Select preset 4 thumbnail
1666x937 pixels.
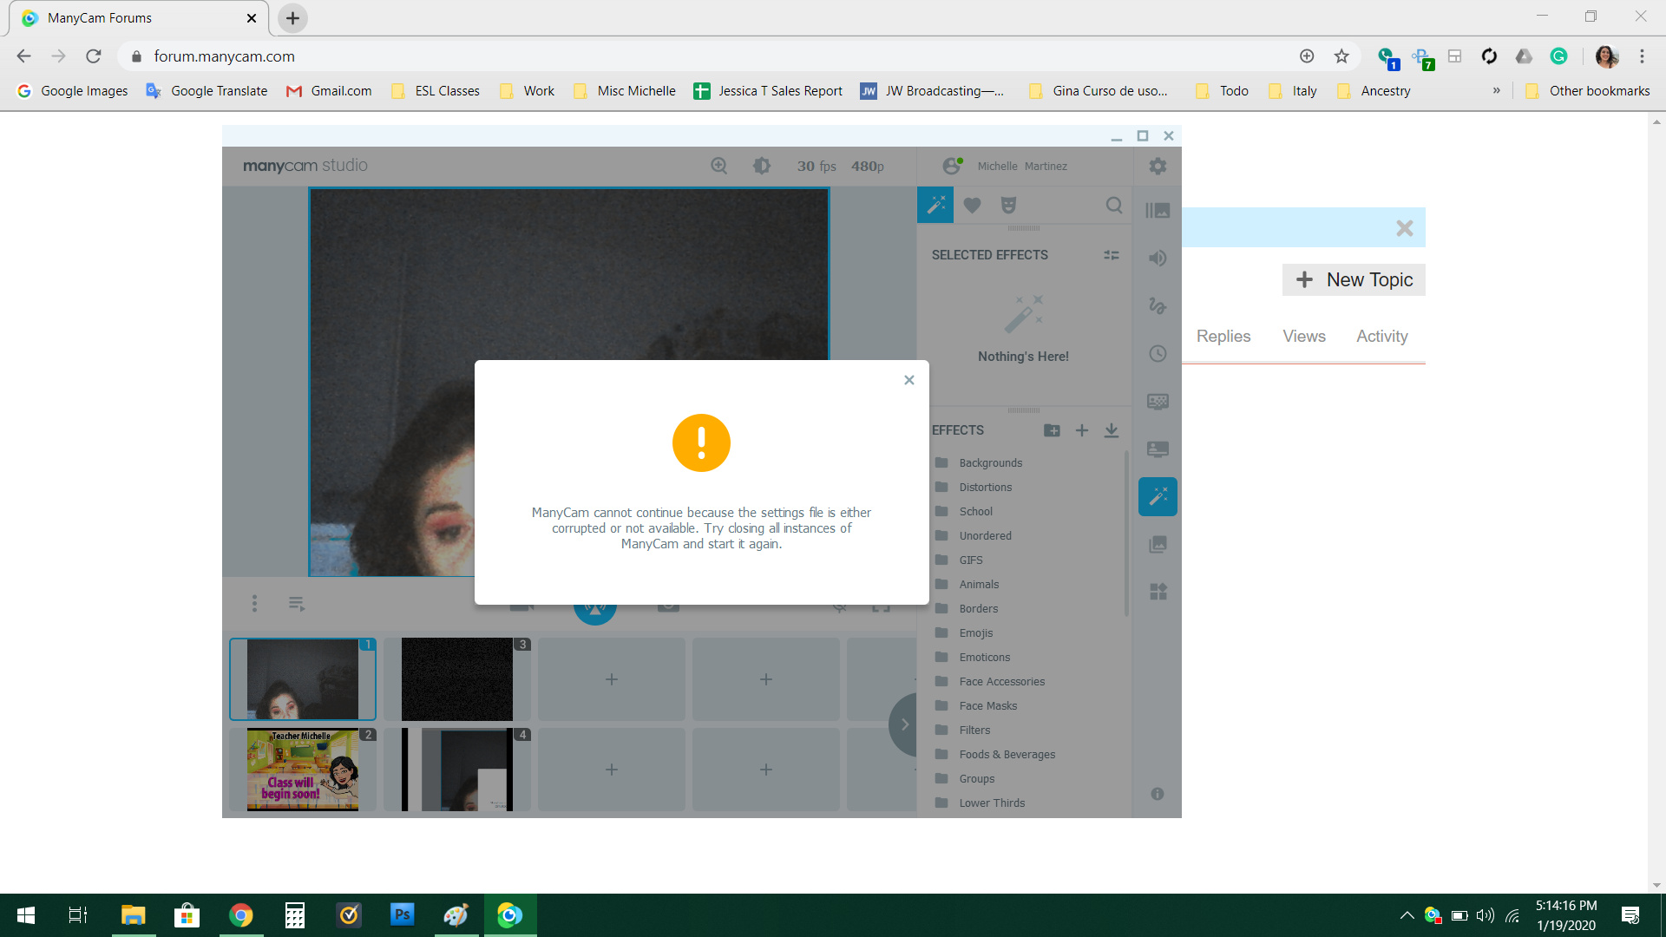click(x=457, y=770)
